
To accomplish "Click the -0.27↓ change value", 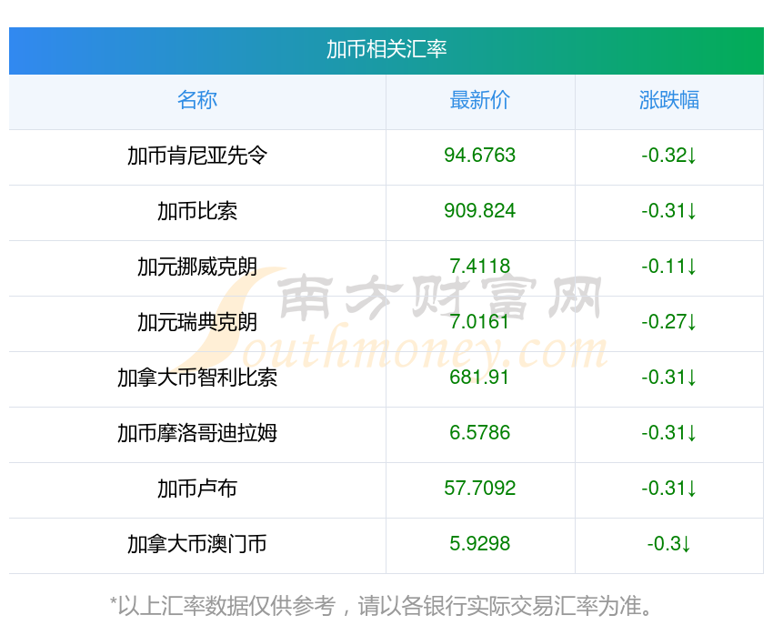I will [669, 322].
